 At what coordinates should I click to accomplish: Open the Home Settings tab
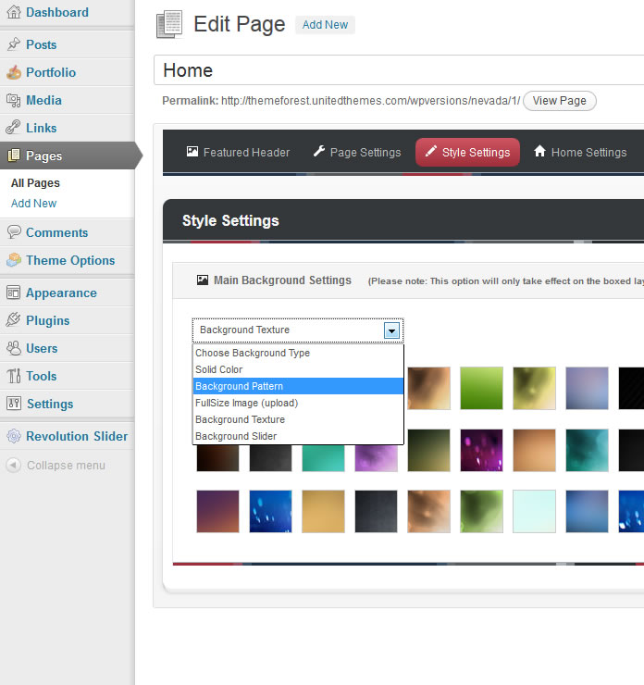pyautogui.click(x=579, y=153)
